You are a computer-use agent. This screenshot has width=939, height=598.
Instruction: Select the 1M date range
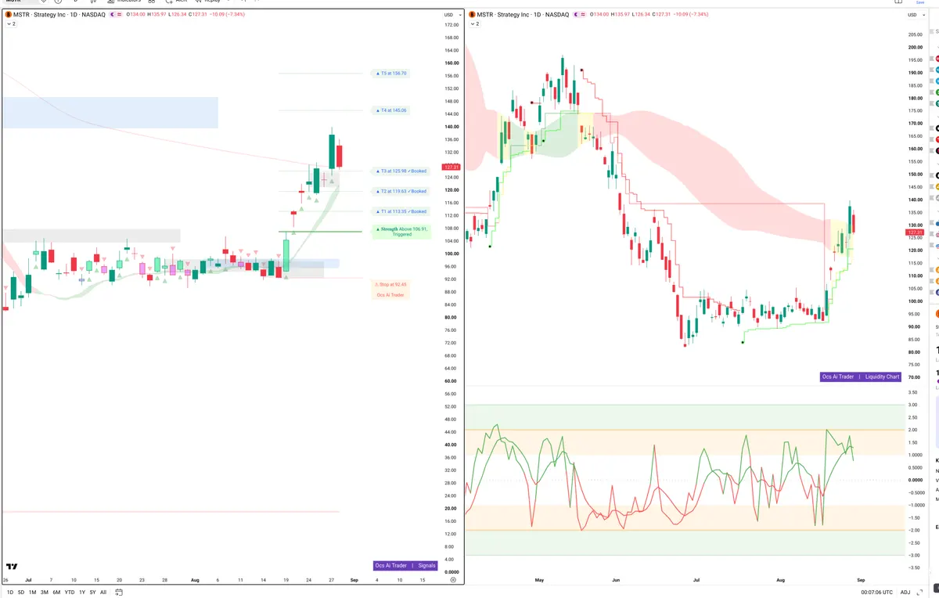coord(33,593)
